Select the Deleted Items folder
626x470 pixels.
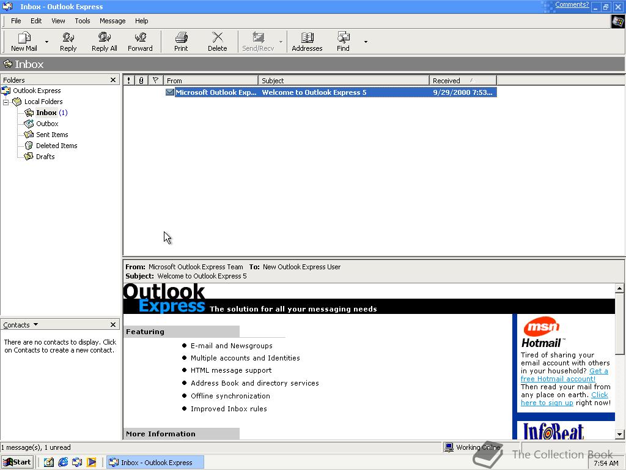(x=56, y=146)
